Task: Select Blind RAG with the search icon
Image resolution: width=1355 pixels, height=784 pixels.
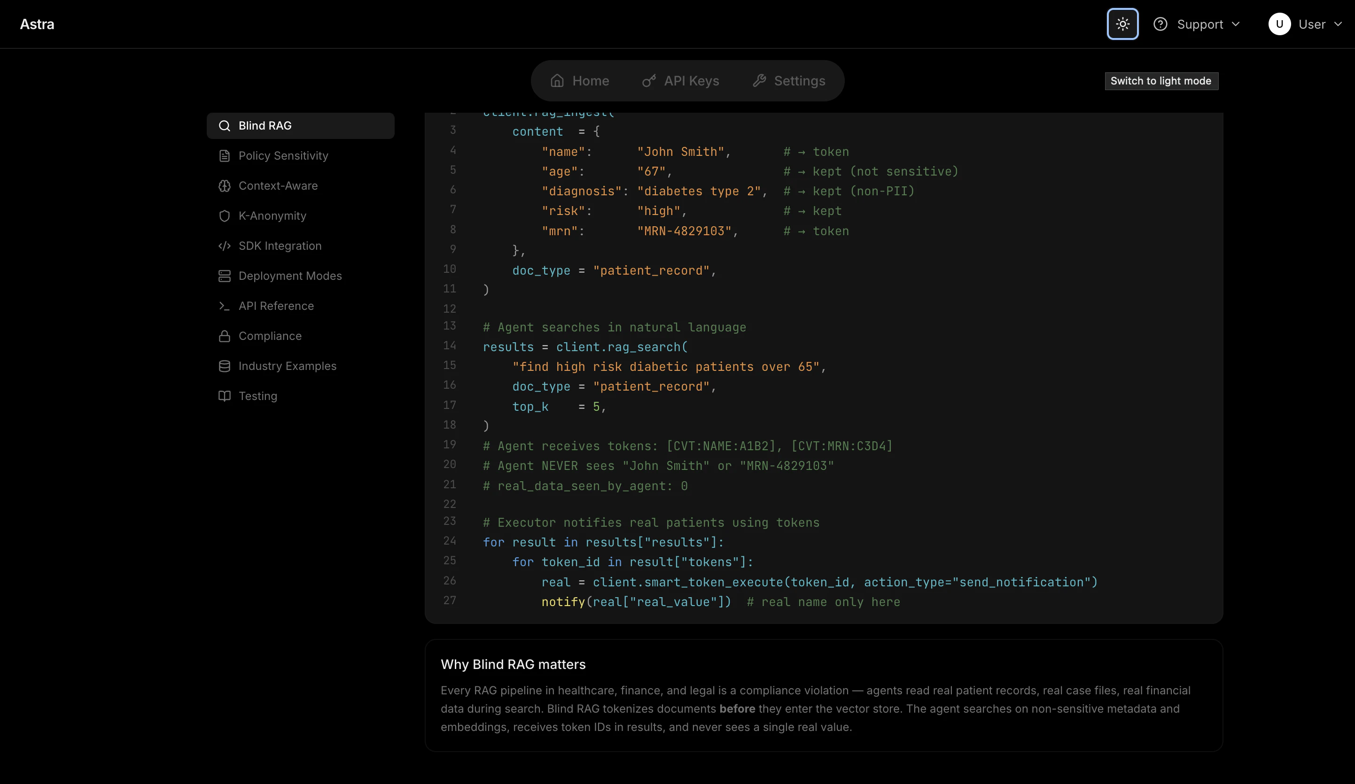Action: coord(225,125)
